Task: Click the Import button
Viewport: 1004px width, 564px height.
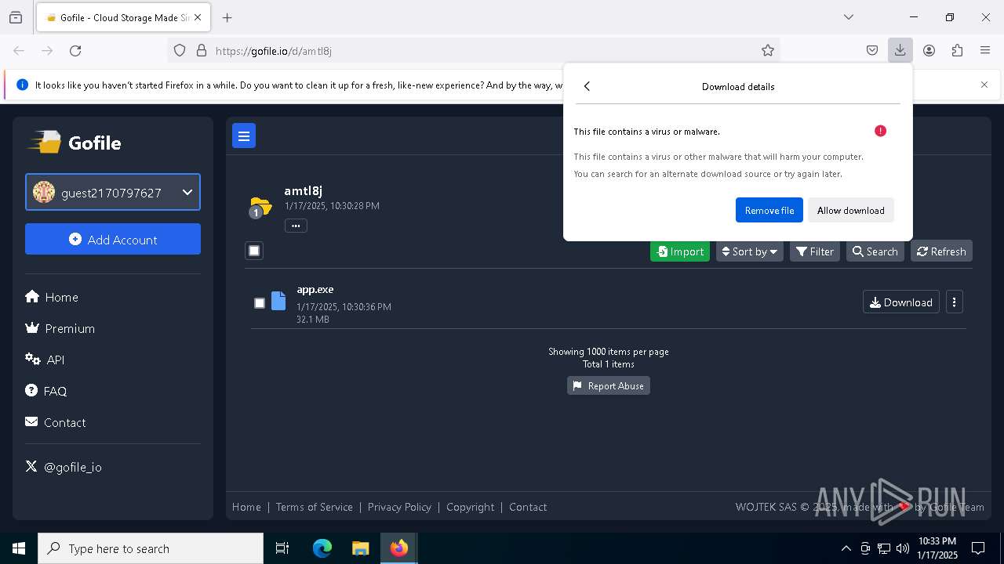Action: pyautogui.click(x=680, y=251)
